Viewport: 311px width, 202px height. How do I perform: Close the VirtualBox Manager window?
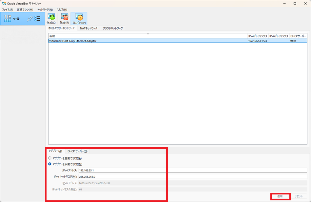click(305, 3)
